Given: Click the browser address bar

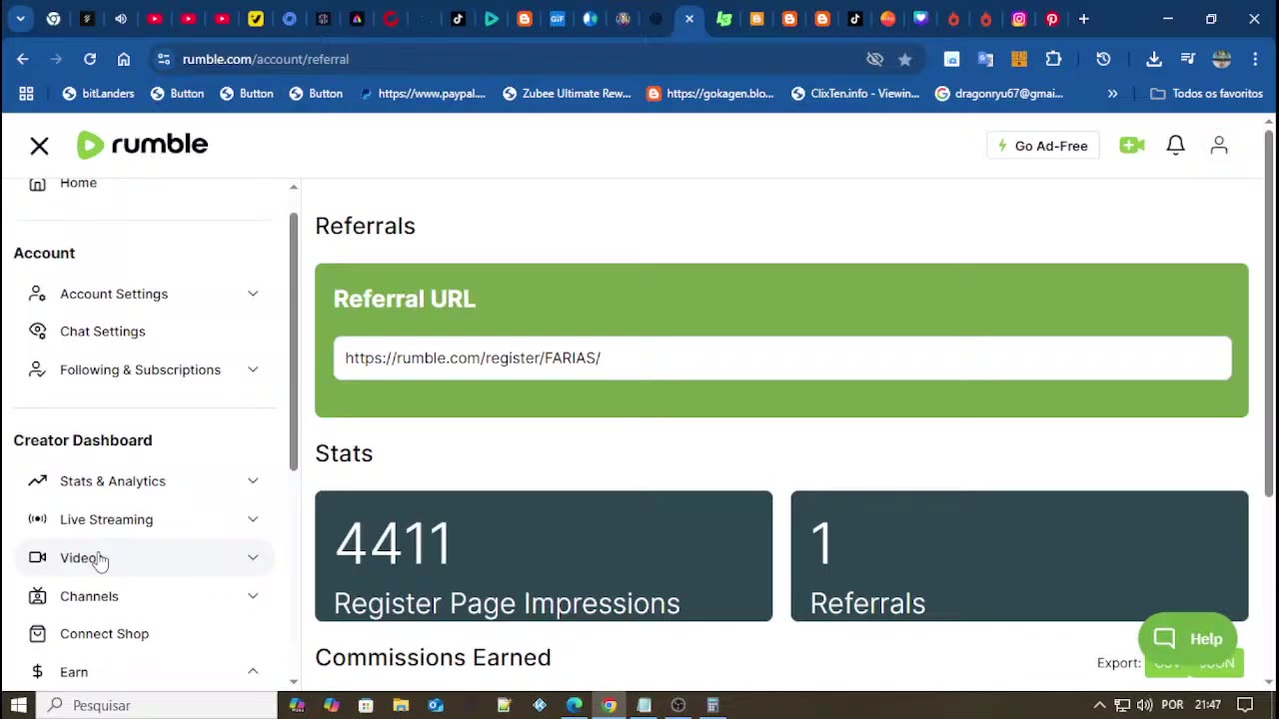Looking at the screenshot, I should click(x=520, y=59).
